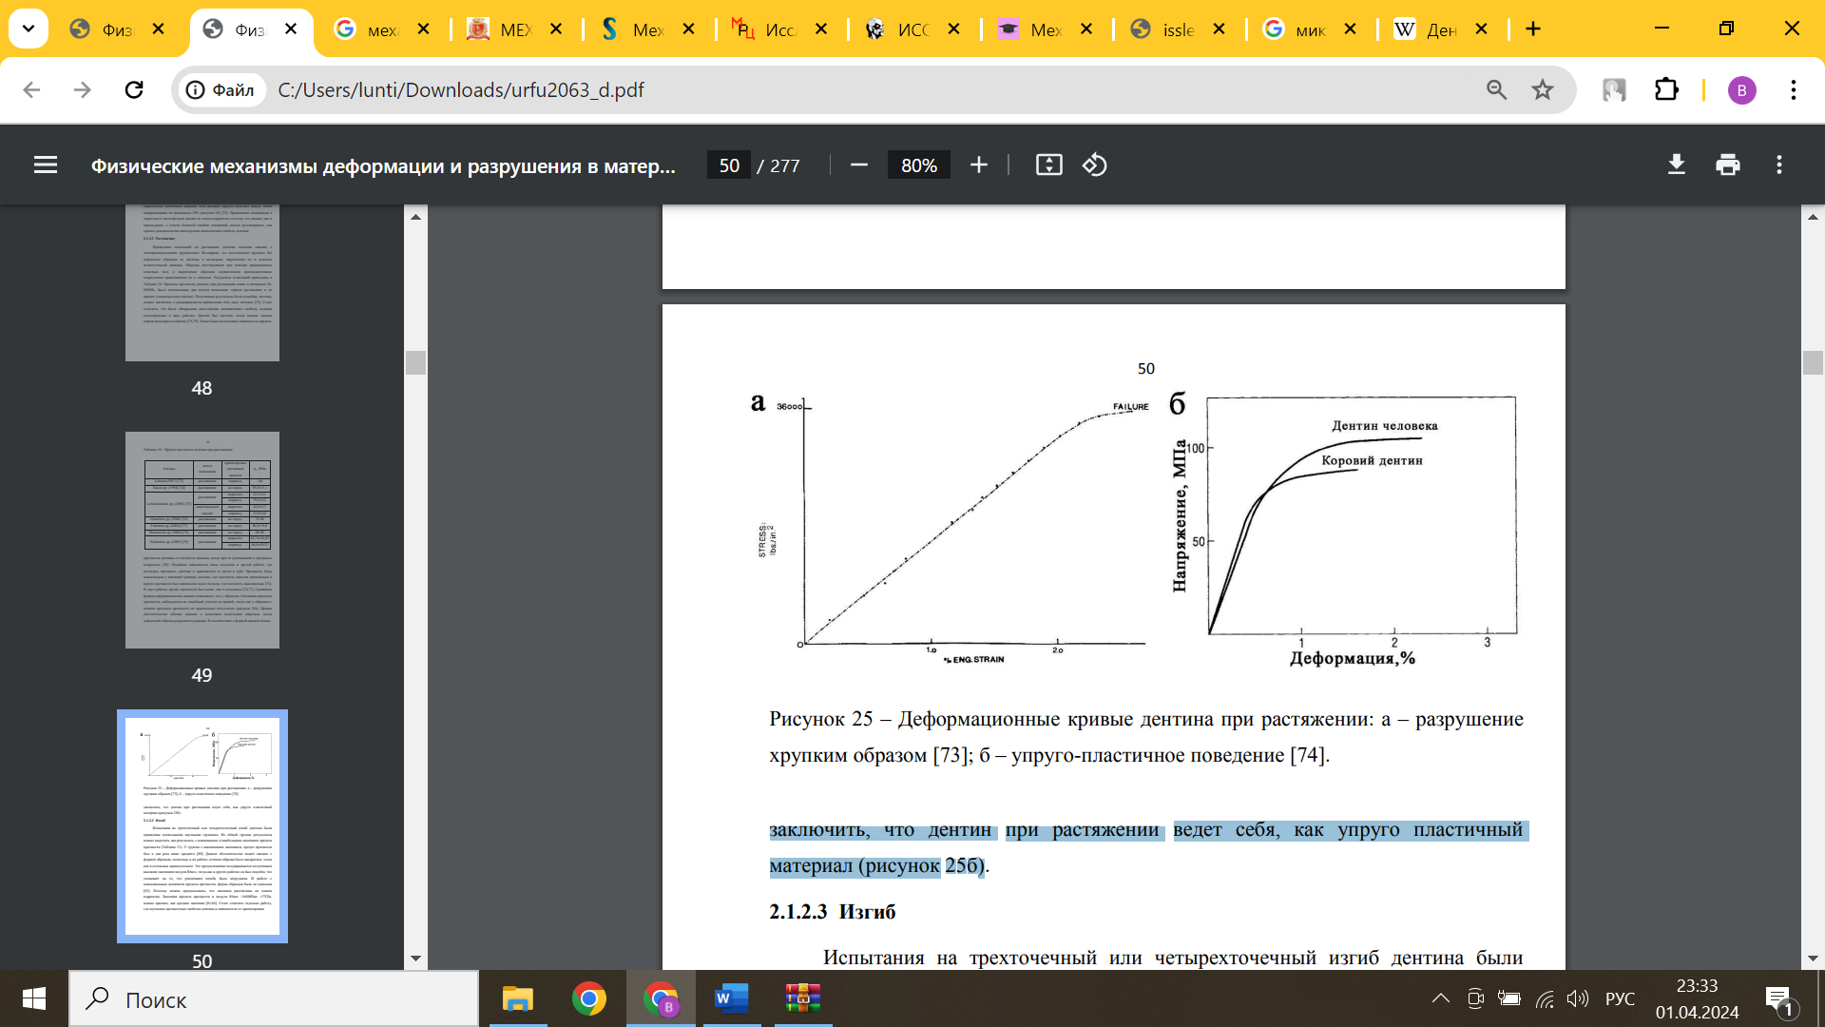Viewport: 1825px width, 1027px height.
Task: Open the volume control in tray
Action: pyautogui.click(x=1578, y=998)
